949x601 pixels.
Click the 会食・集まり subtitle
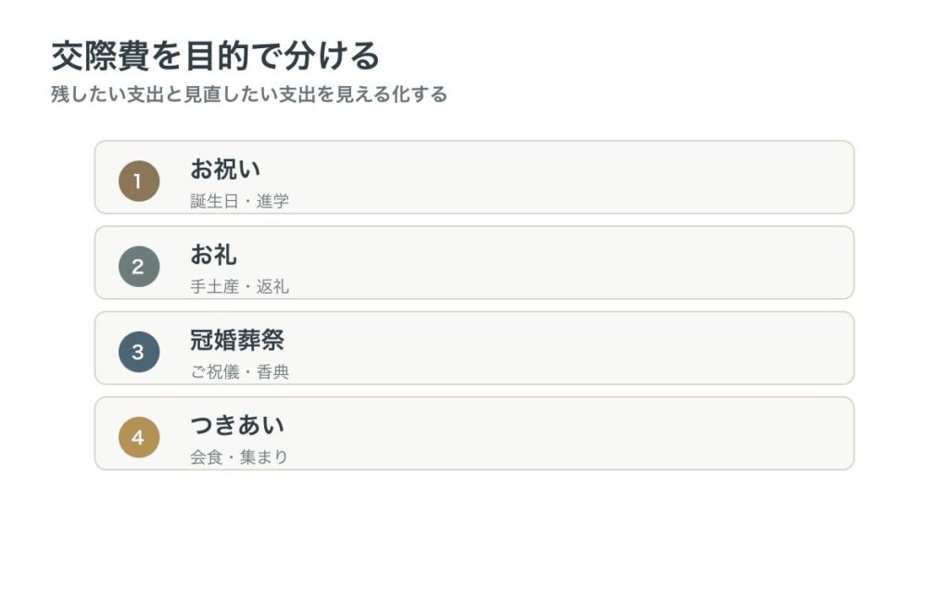(x=239, y=457)
